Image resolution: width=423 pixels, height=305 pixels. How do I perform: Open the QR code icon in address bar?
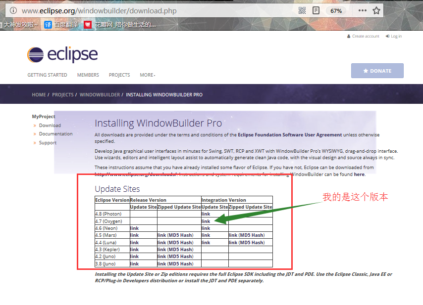point(302,10)
